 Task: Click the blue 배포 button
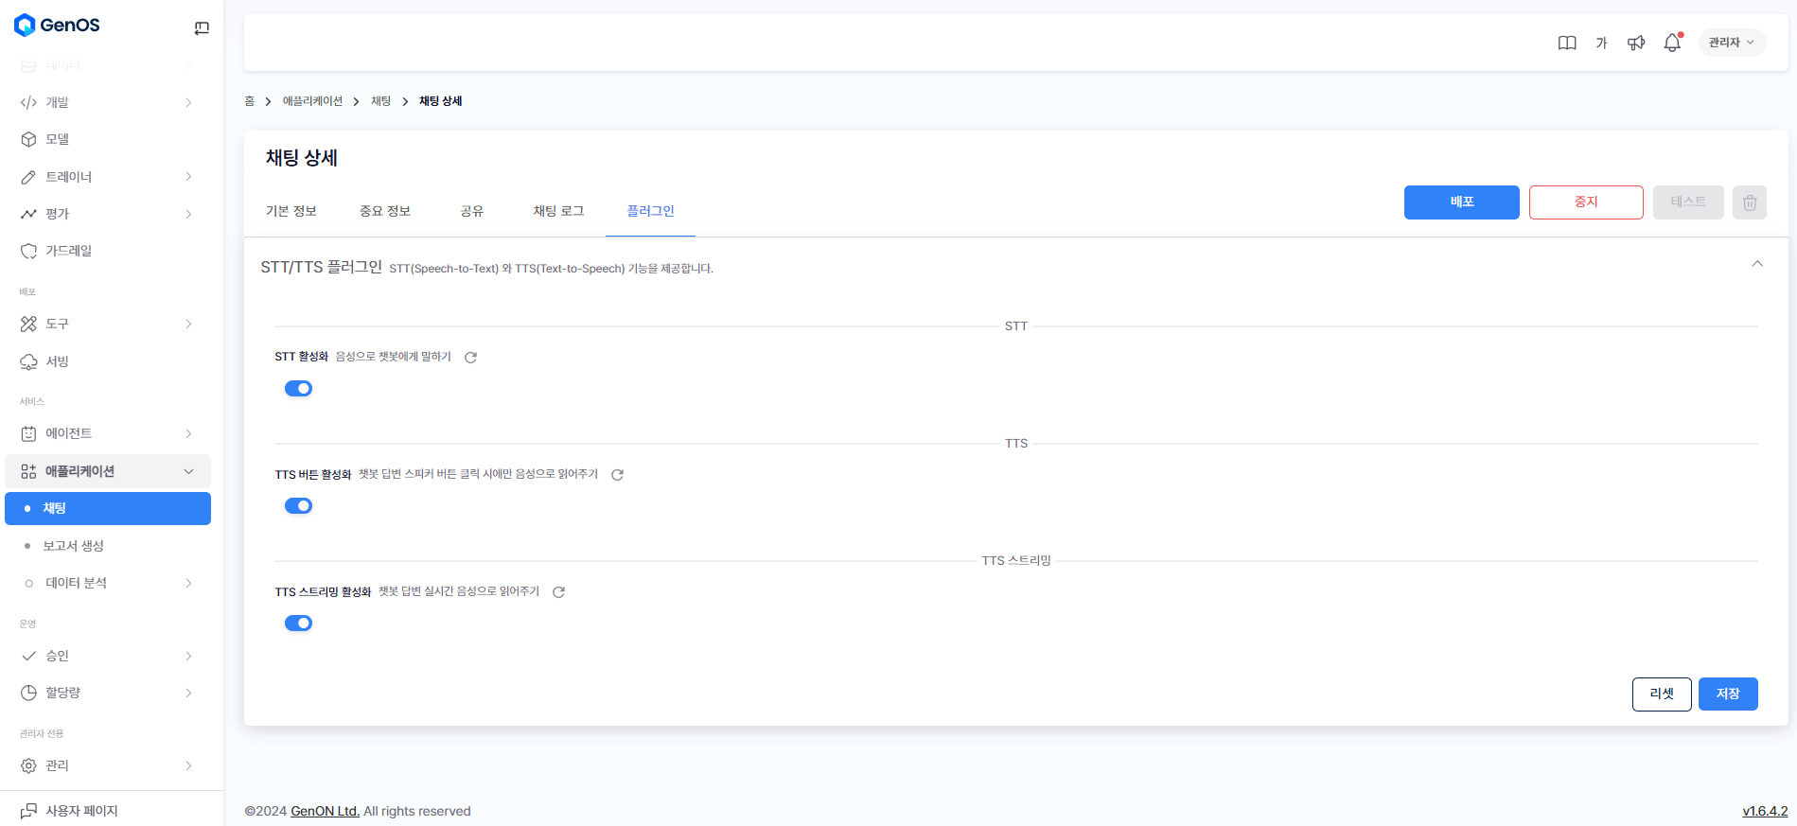[1461, 202]
